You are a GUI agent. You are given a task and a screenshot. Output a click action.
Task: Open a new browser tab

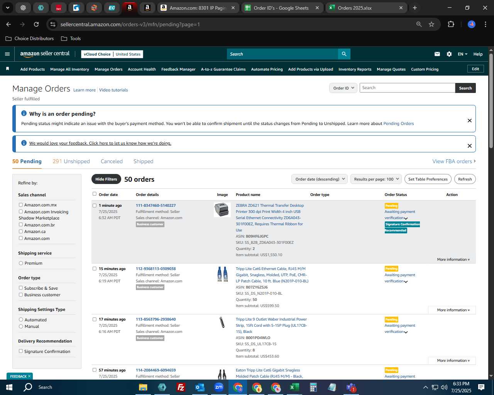point(415,8)
